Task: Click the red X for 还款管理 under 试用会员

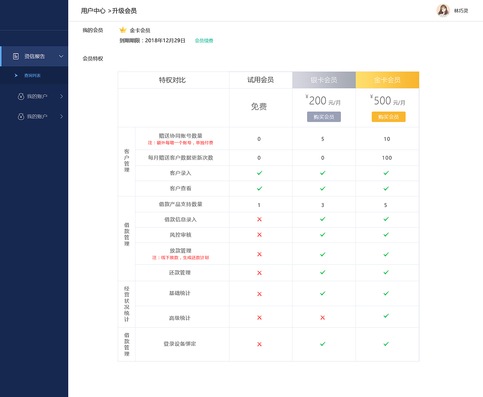Action: [259, 272]
